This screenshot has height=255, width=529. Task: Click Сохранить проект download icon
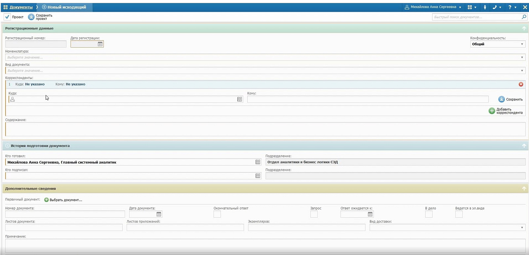[x=31, y=17]
